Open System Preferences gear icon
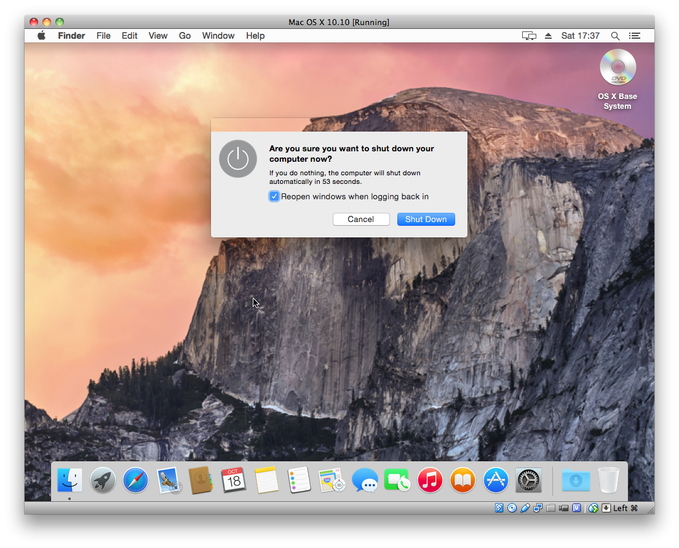The image size is (679, 548). [x=528, y=480]
